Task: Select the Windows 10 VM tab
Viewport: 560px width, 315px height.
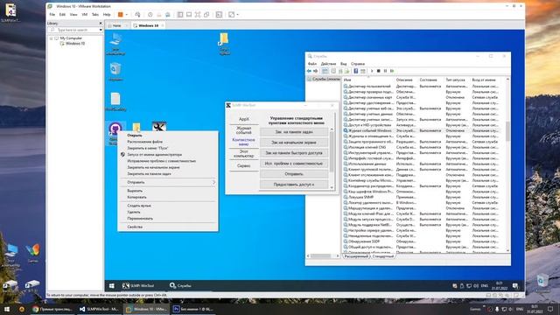Action: pos(148,25)
